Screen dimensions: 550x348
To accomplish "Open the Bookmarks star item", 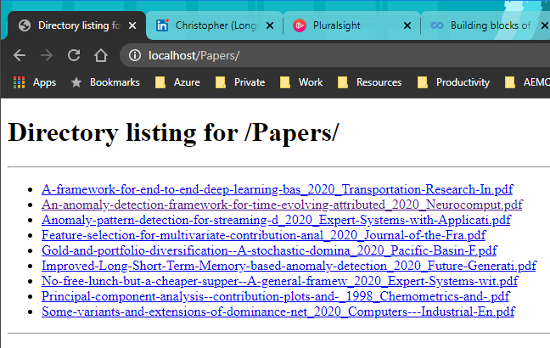I will coord(105,82).
